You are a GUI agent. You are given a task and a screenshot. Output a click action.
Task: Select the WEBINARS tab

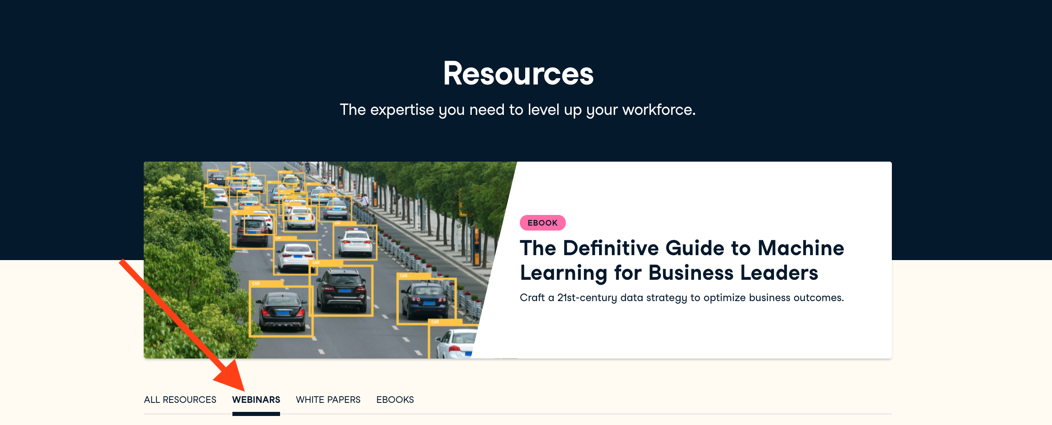point(256,400)
